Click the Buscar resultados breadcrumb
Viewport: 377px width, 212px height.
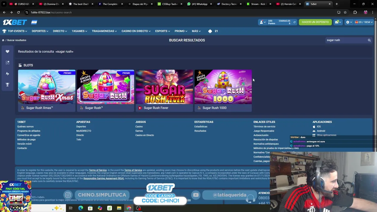17,40
